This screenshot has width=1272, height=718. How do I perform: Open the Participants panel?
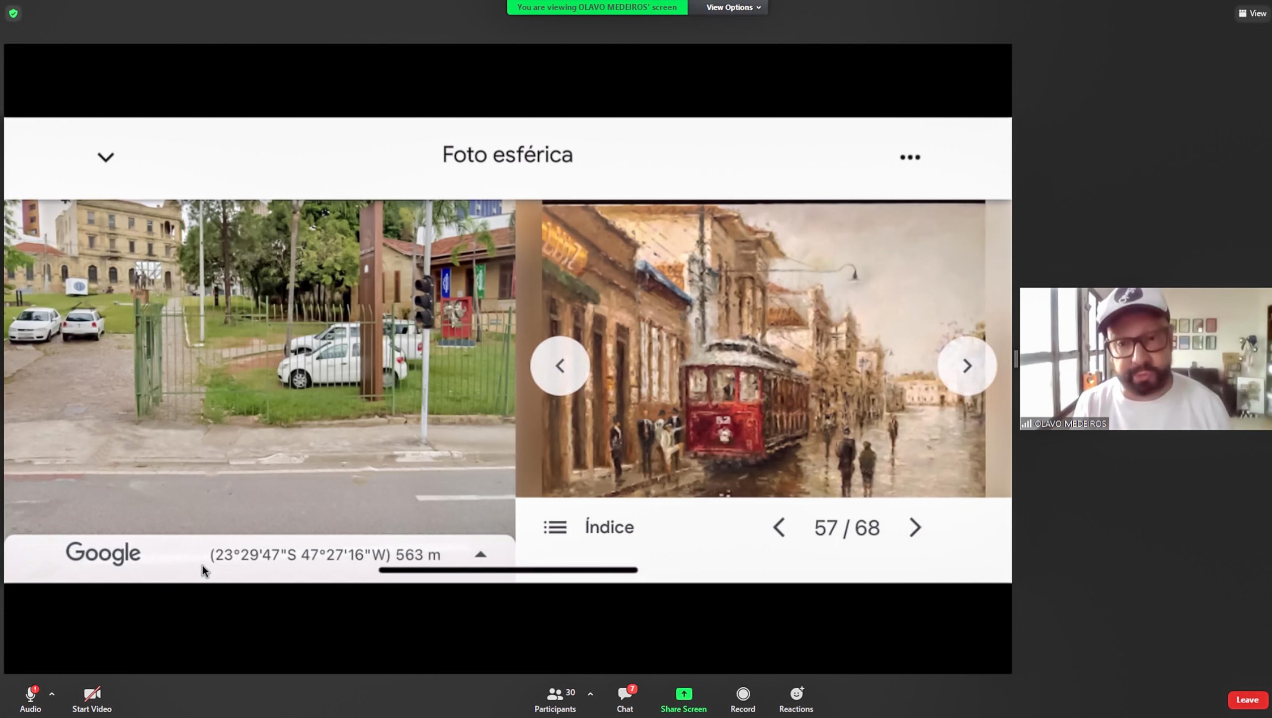tap(555, 699)
